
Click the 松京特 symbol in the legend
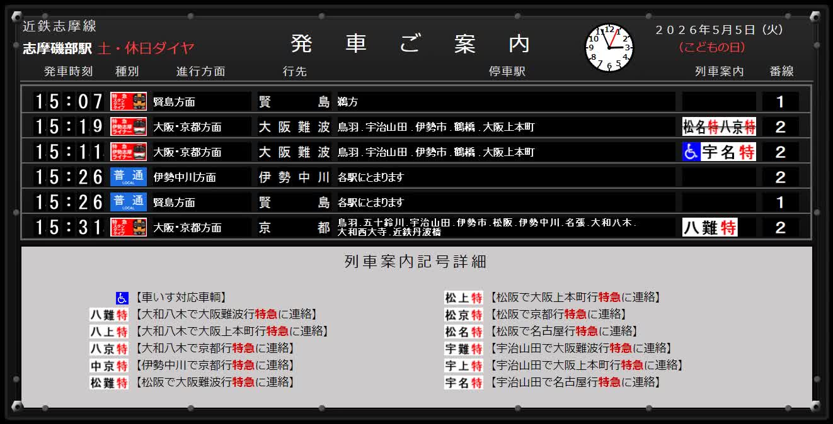click(x=464, y=315)
